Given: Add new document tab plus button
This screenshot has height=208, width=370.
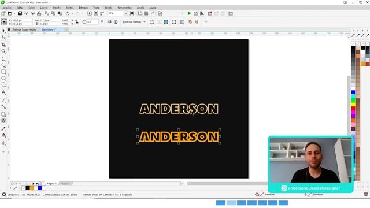Looking at the screenshot, I should [66, 29].
